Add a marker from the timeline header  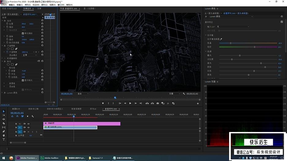28,116
